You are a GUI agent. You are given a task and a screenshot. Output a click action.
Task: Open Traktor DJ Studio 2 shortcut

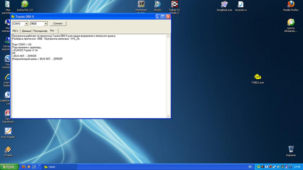coord(174,4)
